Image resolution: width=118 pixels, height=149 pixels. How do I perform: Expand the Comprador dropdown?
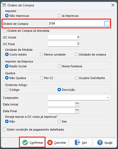click(79, 97)
